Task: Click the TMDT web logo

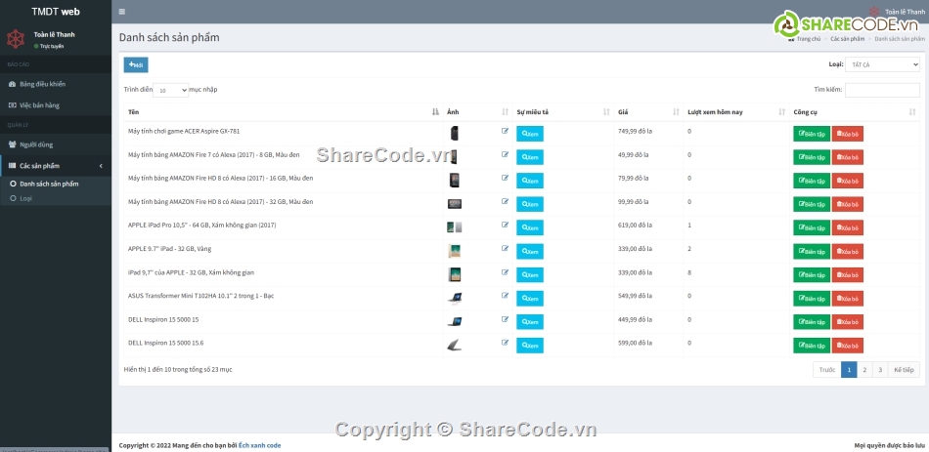Action: point(56,12)
